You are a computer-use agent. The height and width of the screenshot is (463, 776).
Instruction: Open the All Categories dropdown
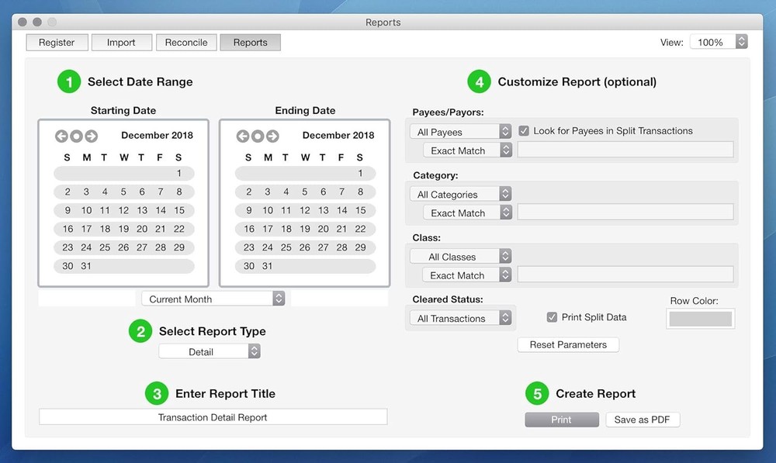(x=460, y=193)
